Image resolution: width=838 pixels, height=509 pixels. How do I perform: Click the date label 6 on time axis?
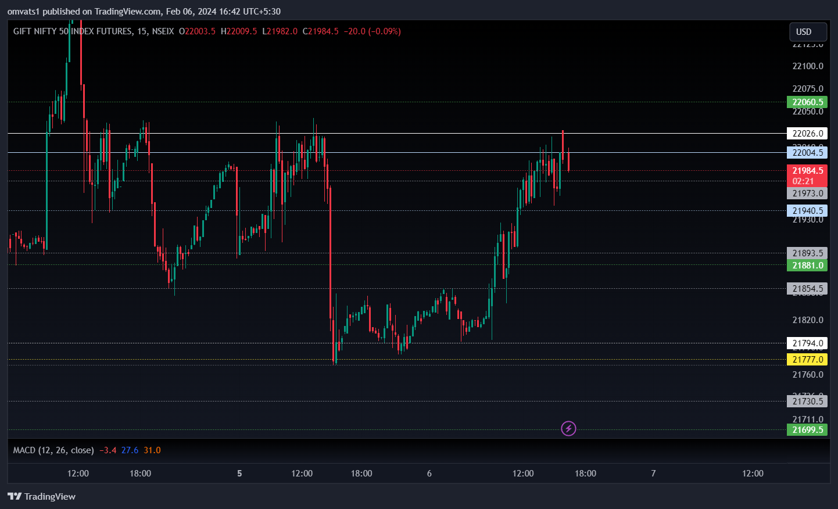(x=429, y=474)
